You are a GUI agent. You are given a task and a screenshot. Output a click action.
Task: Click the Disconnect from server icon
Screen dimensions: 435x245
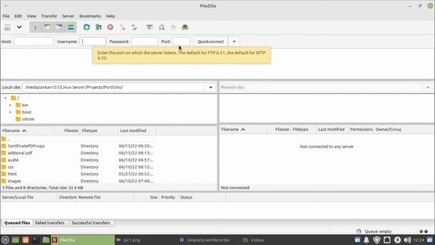click(122, 27)
